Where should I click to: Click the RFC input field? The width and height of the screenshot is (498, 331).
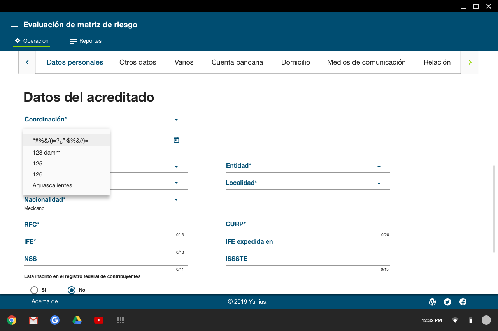[106, 225]
